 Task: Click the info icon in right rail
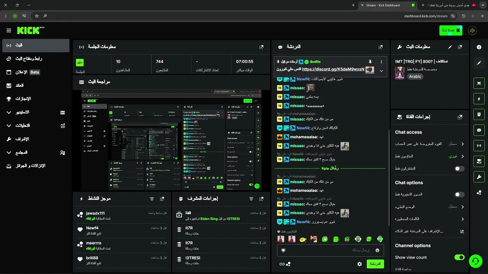coord(479,47)
